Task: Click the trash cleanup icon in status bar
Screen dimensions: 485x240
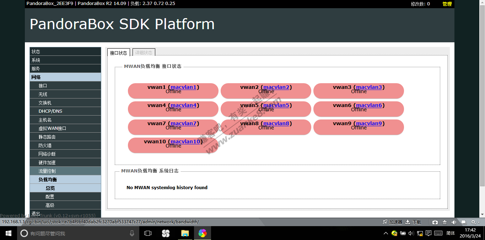Action: point(444,222)
